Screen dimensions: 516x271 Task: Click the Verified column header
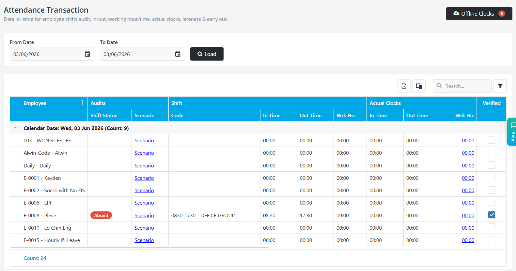coord(492,109)
